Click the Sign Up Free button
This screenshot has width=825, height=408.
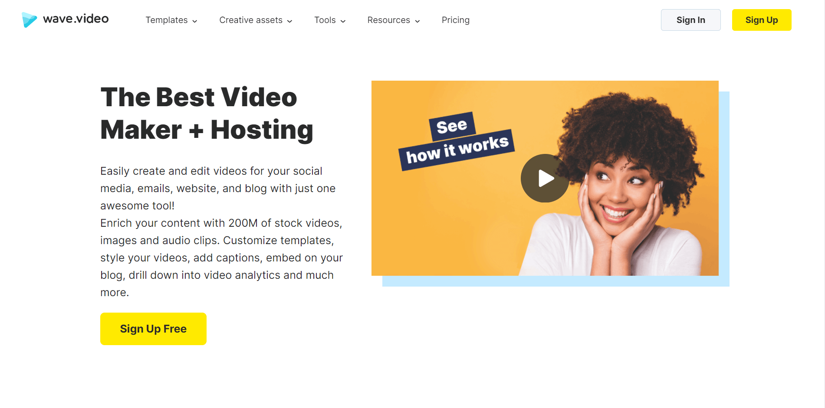click(153, 329)
